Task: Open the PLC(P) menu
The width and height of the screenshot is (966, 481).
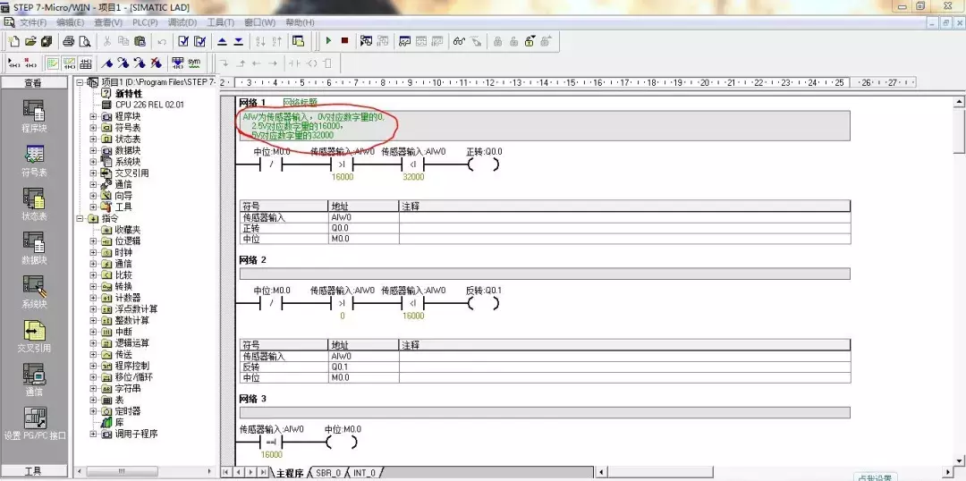Action: point(146,22)
